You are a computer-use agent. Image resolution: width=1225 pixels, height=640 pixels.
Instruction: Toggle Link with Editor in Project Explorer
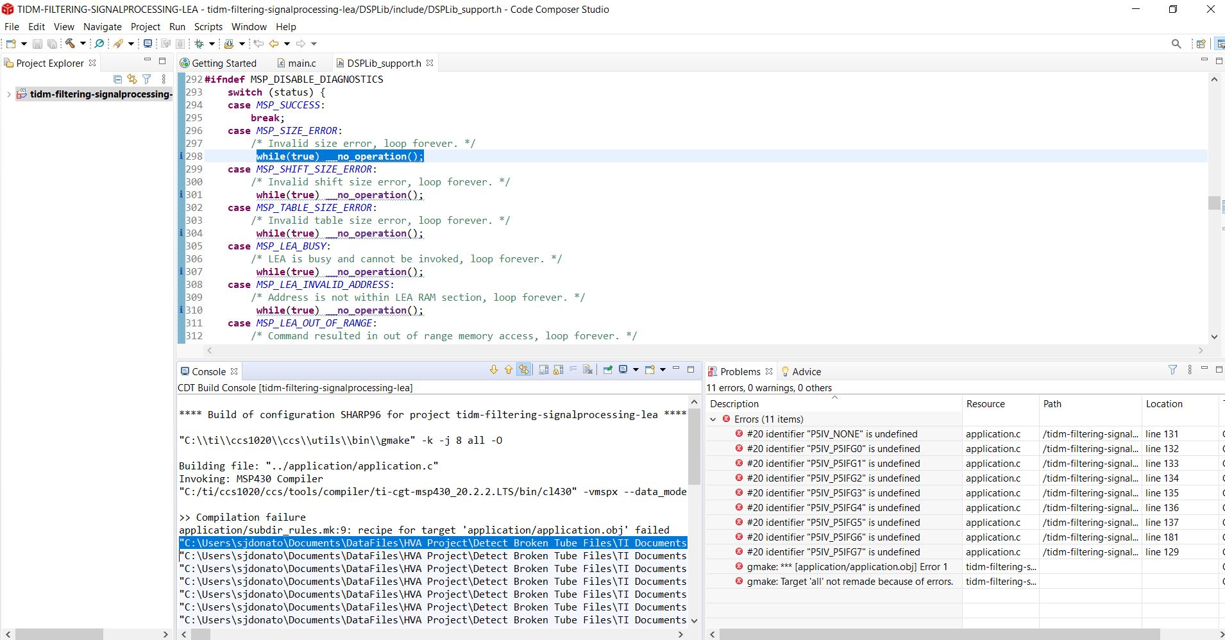[x=132, y=79]
